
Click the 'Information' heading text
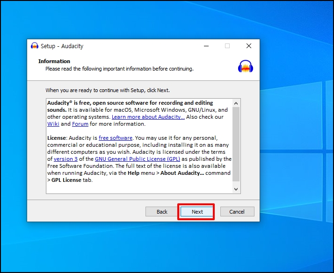(54, 61)
